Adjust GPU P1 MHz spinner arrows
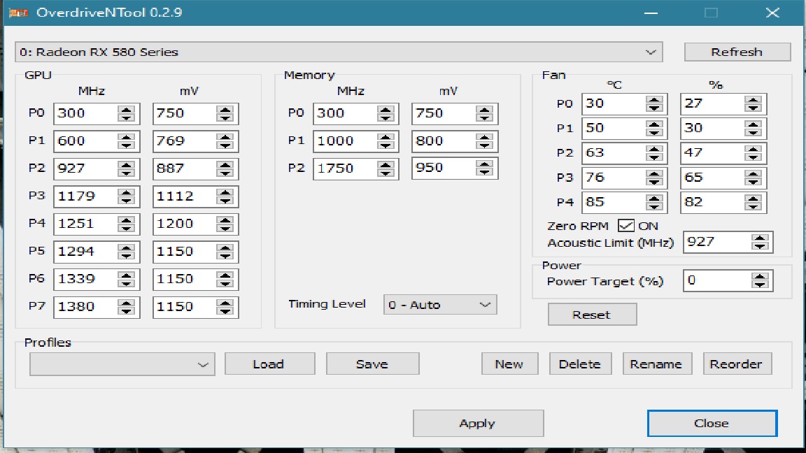Screen dimensions: 806x453 127,141
